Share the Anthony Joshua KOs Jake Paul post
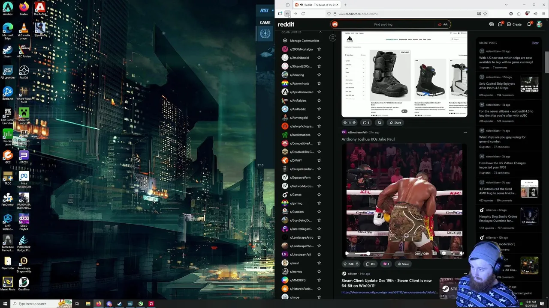This screenshot has height=308, width=549. (x=402, y=264)
